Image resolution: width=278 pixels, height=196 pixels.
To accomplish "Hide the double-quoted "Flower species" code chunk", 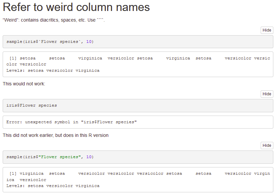I will (267, 146).
